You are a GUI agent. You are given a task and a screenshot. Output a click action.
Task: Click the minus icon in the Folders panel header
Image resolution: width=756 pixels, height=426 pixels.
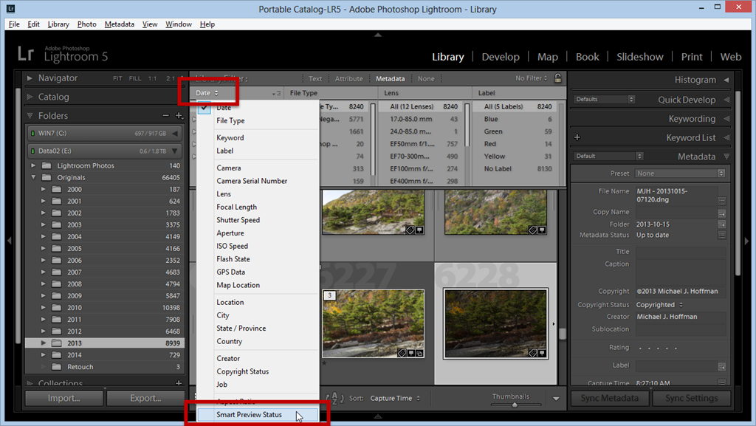166,116
